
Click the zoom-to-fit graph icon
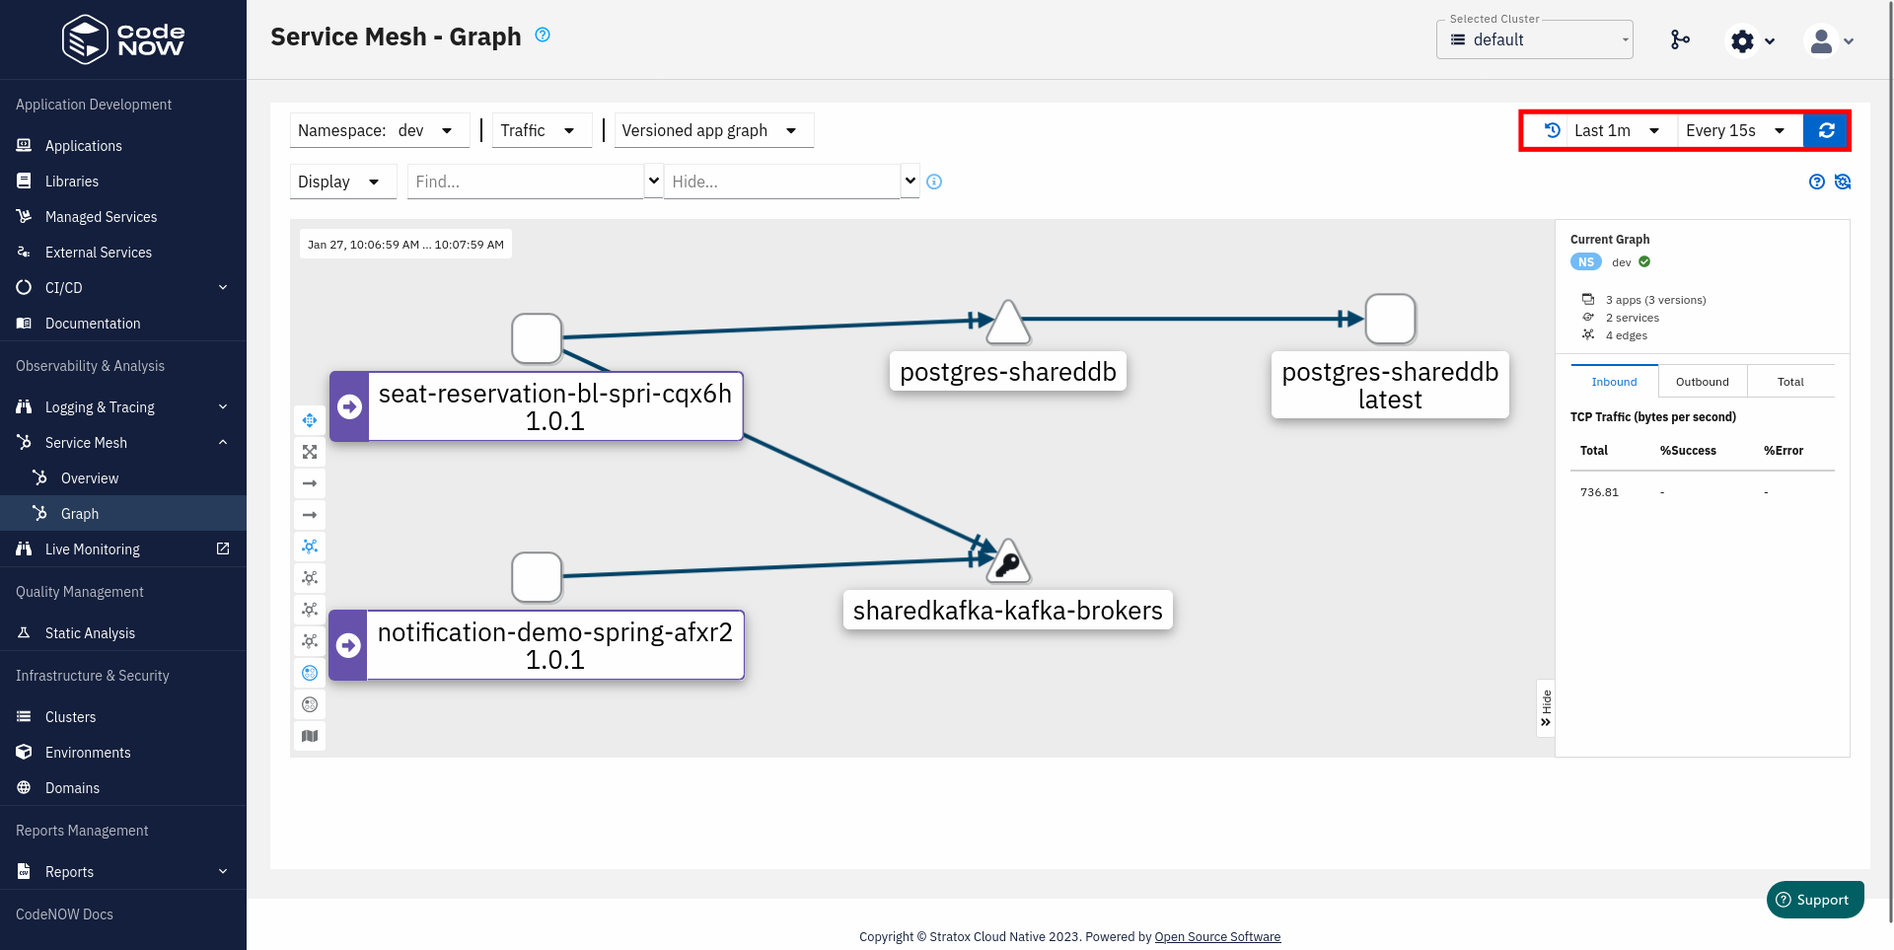click(x=310, y=452)
